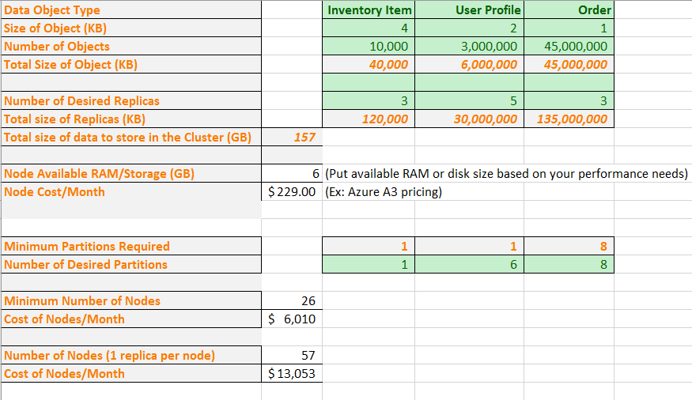692x400 pixels.
Task: Select Inventory Item total size '40,000'
Action: pyautogui.click(x=369, y=64)
